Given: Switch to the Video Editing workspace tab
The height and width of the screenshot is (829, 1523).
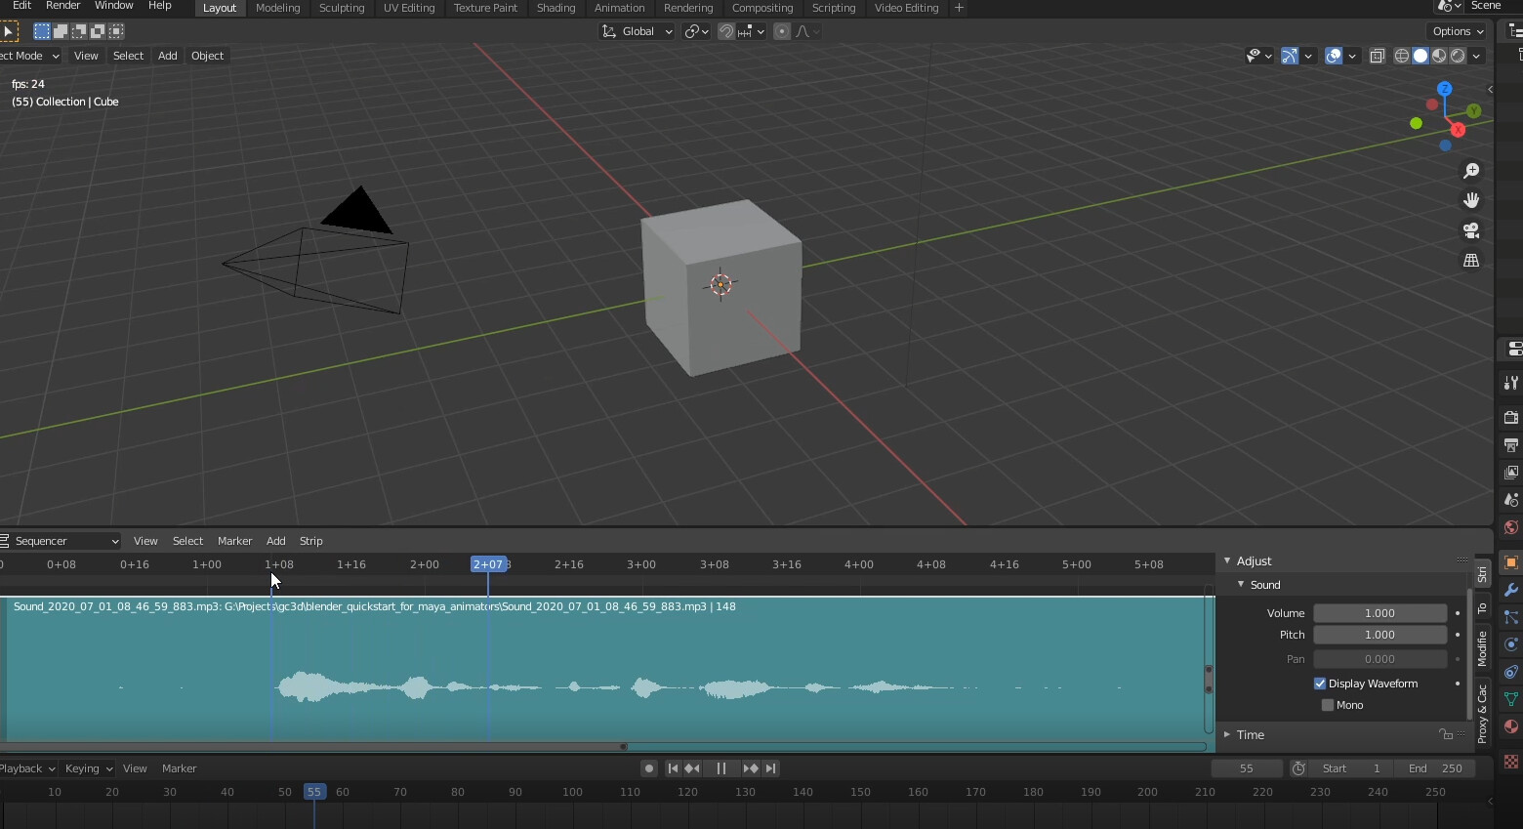Looking at the screenshot, I should 906,8.
